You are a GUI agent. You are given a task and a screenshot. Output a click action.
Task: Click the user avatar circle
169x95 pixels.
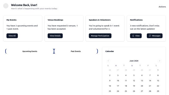point(6,6)
